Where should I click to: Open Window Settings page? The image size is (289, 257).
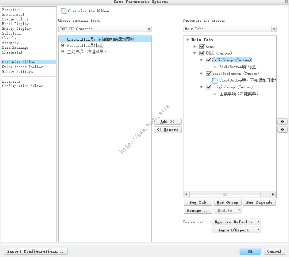tap(17, 72)
